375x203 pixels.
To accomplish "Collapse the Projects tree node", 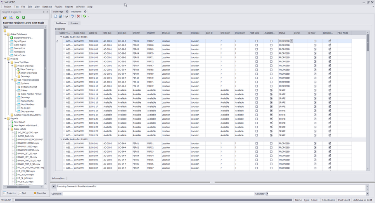I will click(x=5, y=59).
